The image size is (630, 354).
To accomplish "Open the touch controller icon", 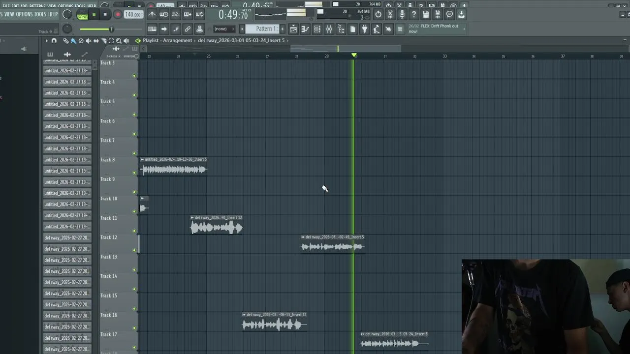I will coord(388,29).
